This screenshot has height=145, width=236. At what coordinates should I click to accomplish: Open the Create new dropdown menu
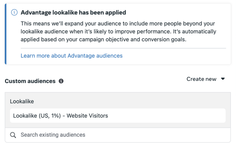[206, 79]
